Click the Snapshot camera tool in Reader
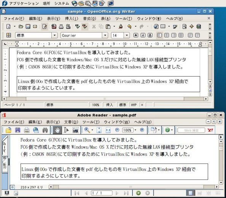The width and height of the screenshot is (226, 198). (x=75, y=130)
